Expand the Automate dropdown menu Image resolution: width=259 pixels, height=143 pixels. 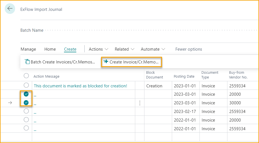153,49
